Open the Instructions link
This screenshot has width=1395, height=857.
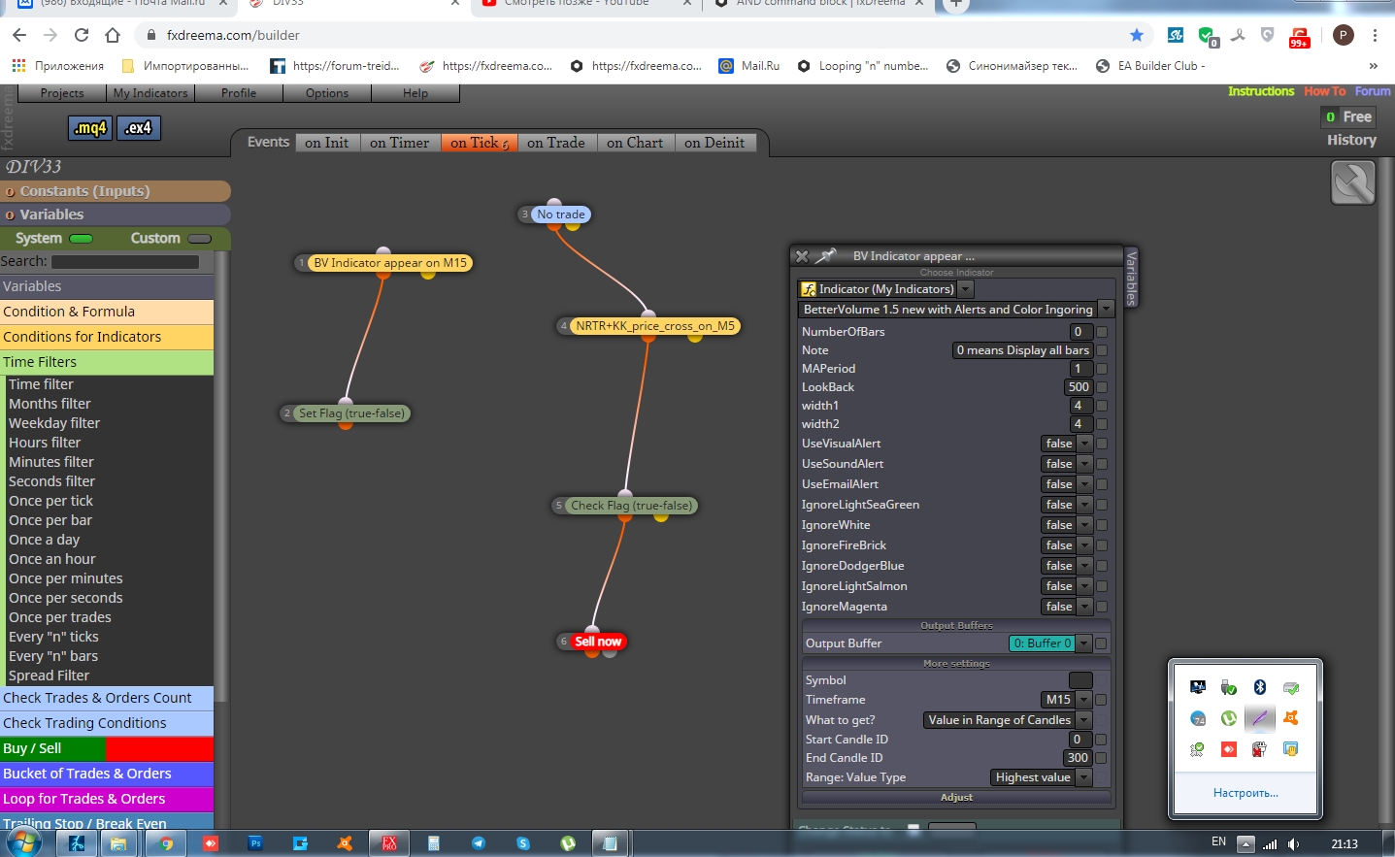pyautogui.click(x=1261, y=91)
